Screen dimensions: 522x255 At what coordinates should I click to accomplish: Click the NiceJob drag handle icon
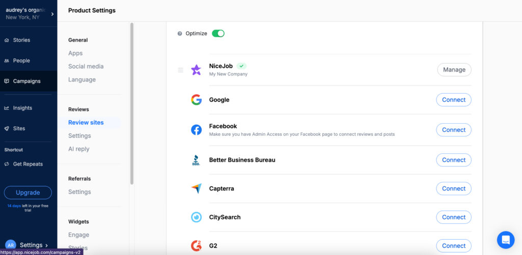point(180,70)
